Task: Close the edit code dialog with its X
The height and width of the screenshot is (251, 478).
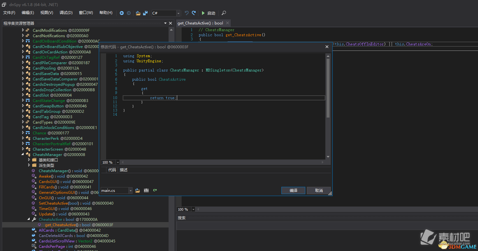Action: click(327, 47)
